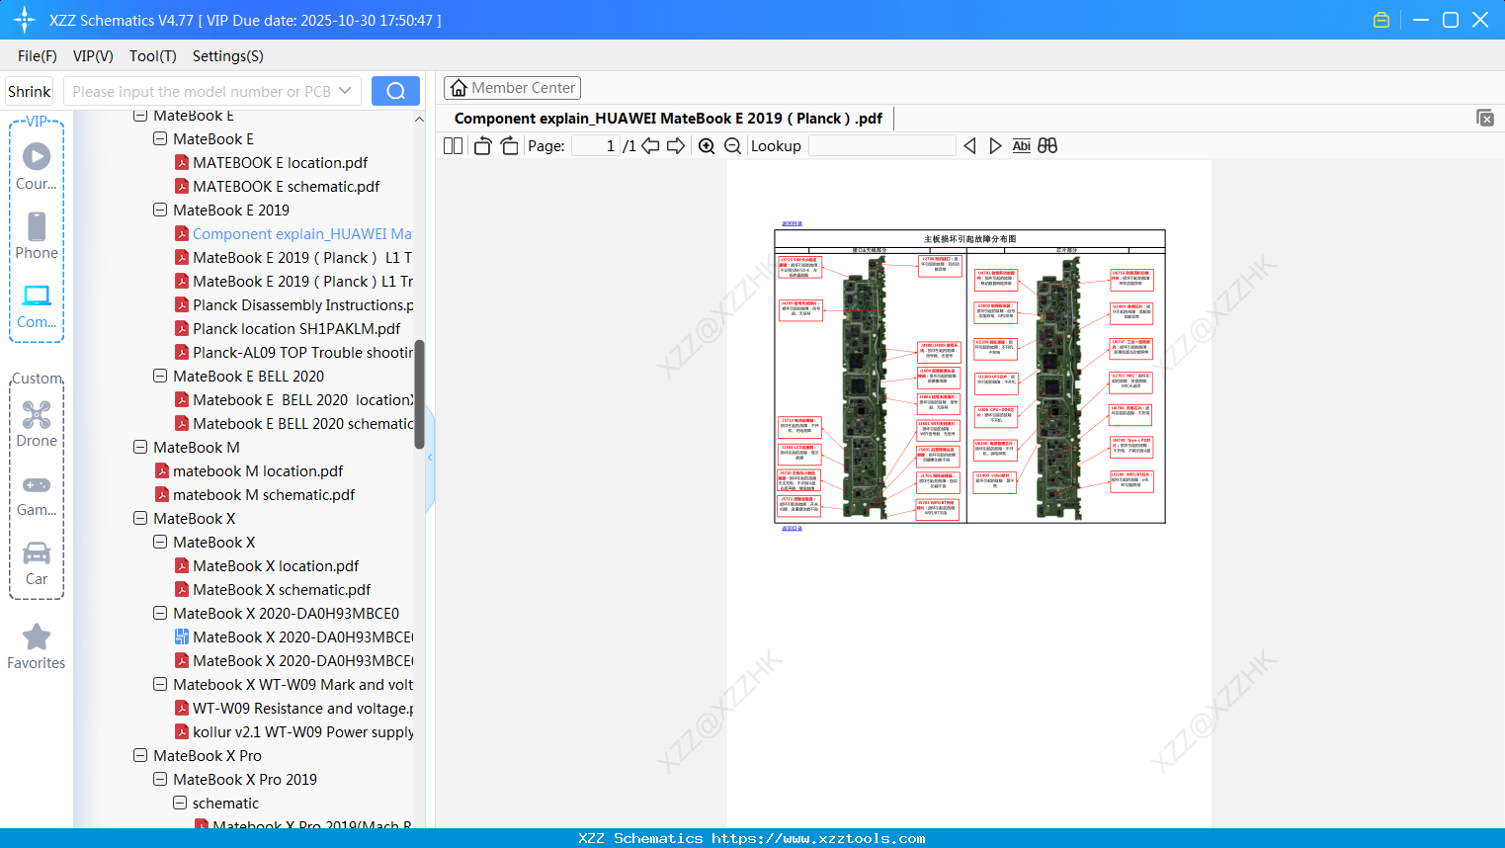Open MATEBOOK E schematic.pdf
This screenshot has width=1505, height=848.
[x=286, y=187]
